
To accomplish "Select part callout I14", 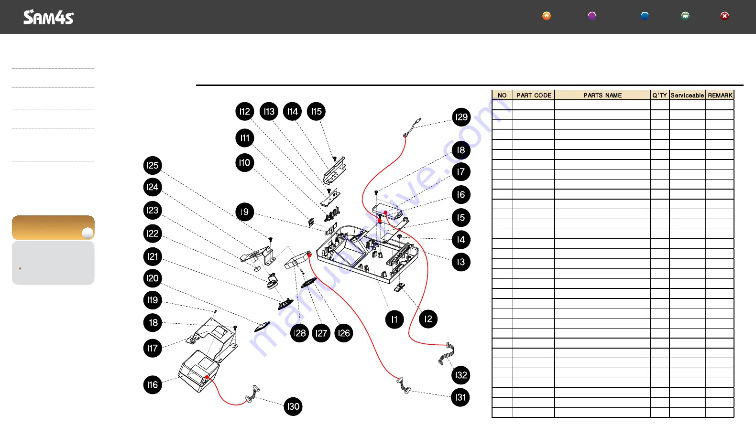I will click(293, 112).
